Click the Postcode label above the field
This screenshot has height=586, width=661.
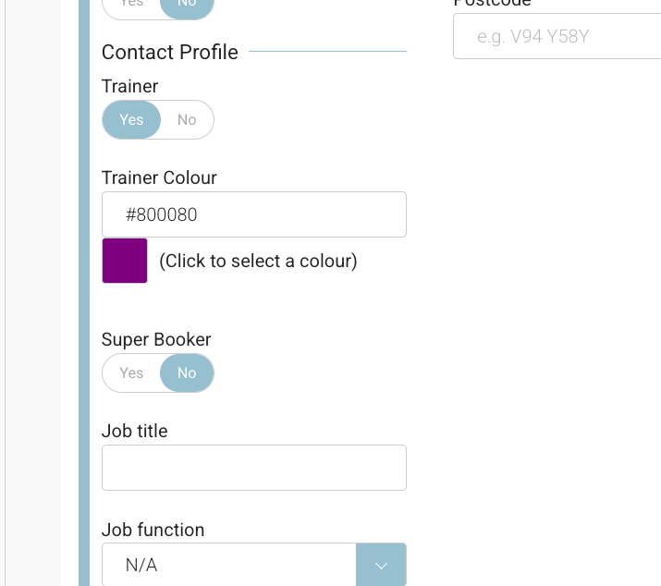coord(492,4)
